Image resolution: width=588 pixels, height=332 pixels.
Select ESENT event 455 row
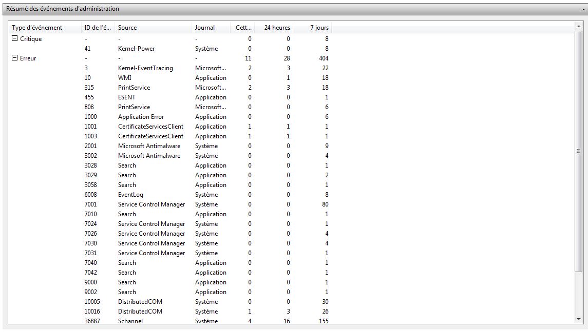[127, 97]
